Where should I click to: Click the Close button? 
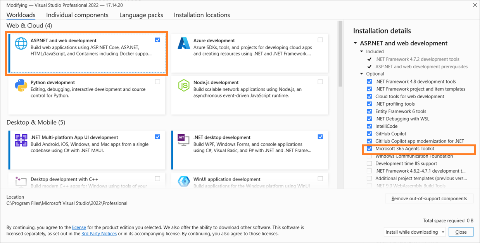tap(461, 232)
